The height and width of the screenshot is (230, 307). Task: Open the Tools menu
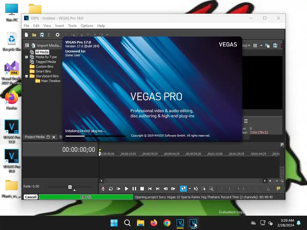72,26
